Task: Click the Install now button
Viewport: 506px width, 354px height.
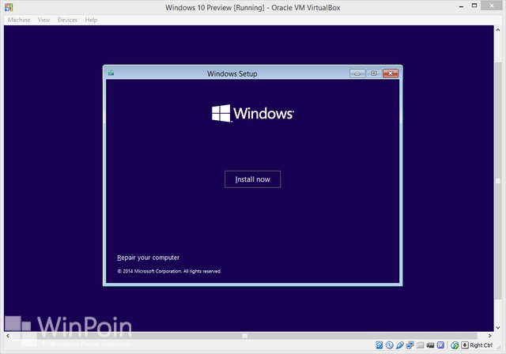Action: (252, 179)
